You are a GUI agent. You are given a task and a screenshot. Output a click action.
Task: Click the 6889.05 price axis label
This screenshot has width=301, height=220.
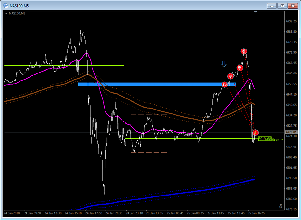[x=291, y=189]
